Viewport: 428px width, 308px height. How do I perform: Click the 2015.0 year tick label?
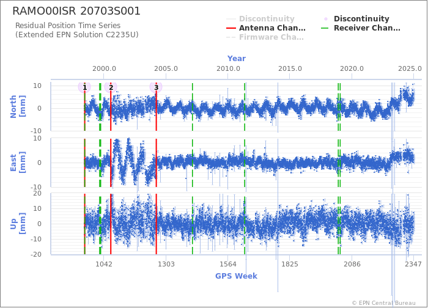290,68
